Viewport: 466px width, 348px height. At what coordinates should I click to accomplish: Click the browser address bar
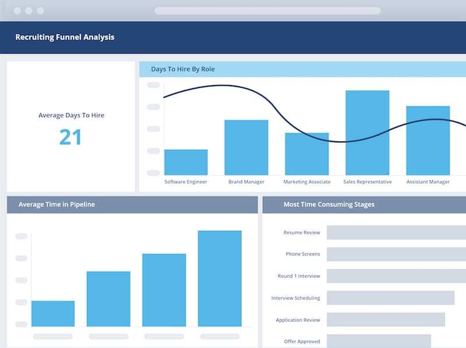pos(267,10)
